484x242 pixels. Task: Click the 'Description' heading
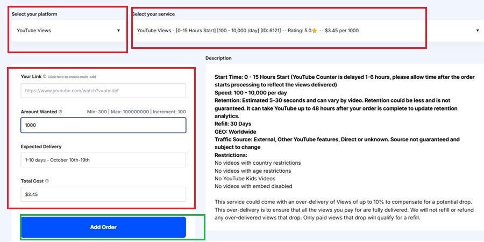point(218,58)
